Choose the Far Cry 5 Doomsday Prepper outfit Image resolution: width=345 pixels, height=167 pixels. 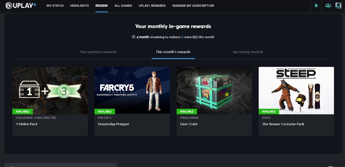(132, 101)
